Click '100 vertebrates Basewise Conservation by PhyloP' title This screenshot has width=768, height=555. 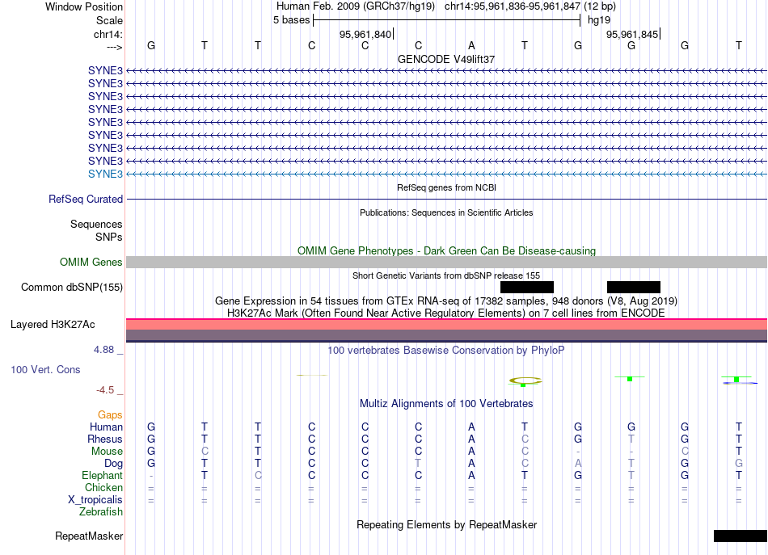[x=446, y=350]
